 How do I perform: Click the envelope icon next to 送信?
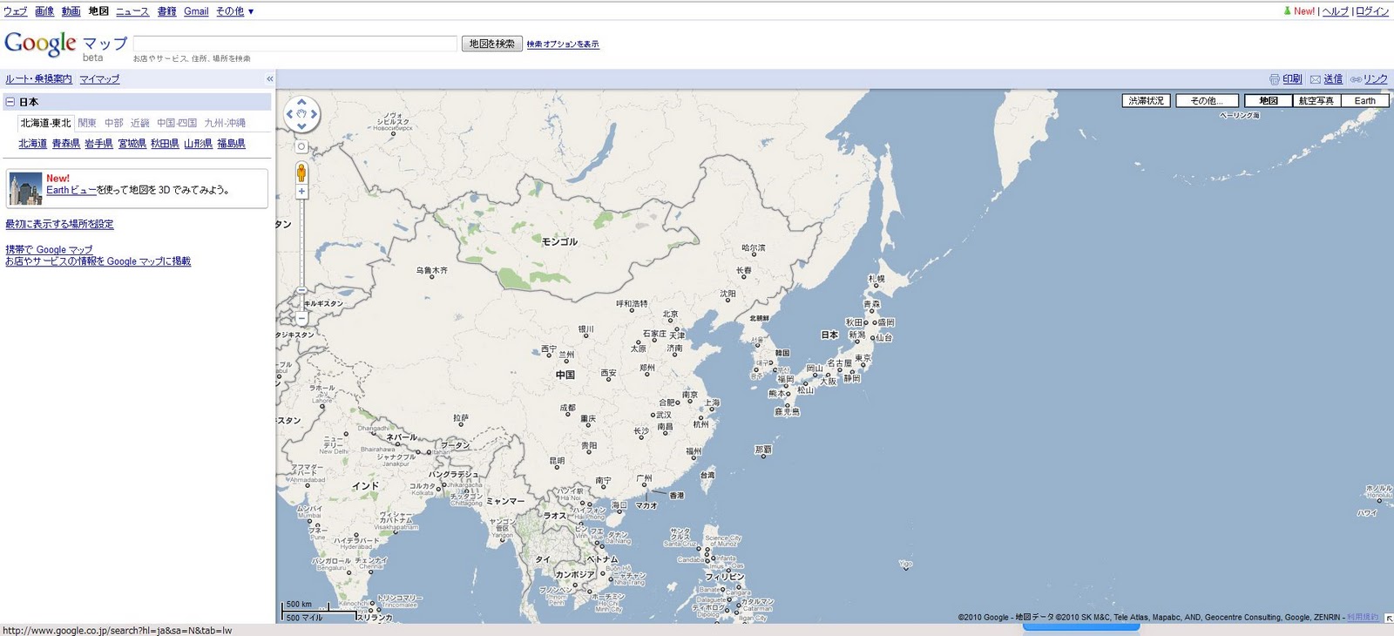[x=1316, y=79]
